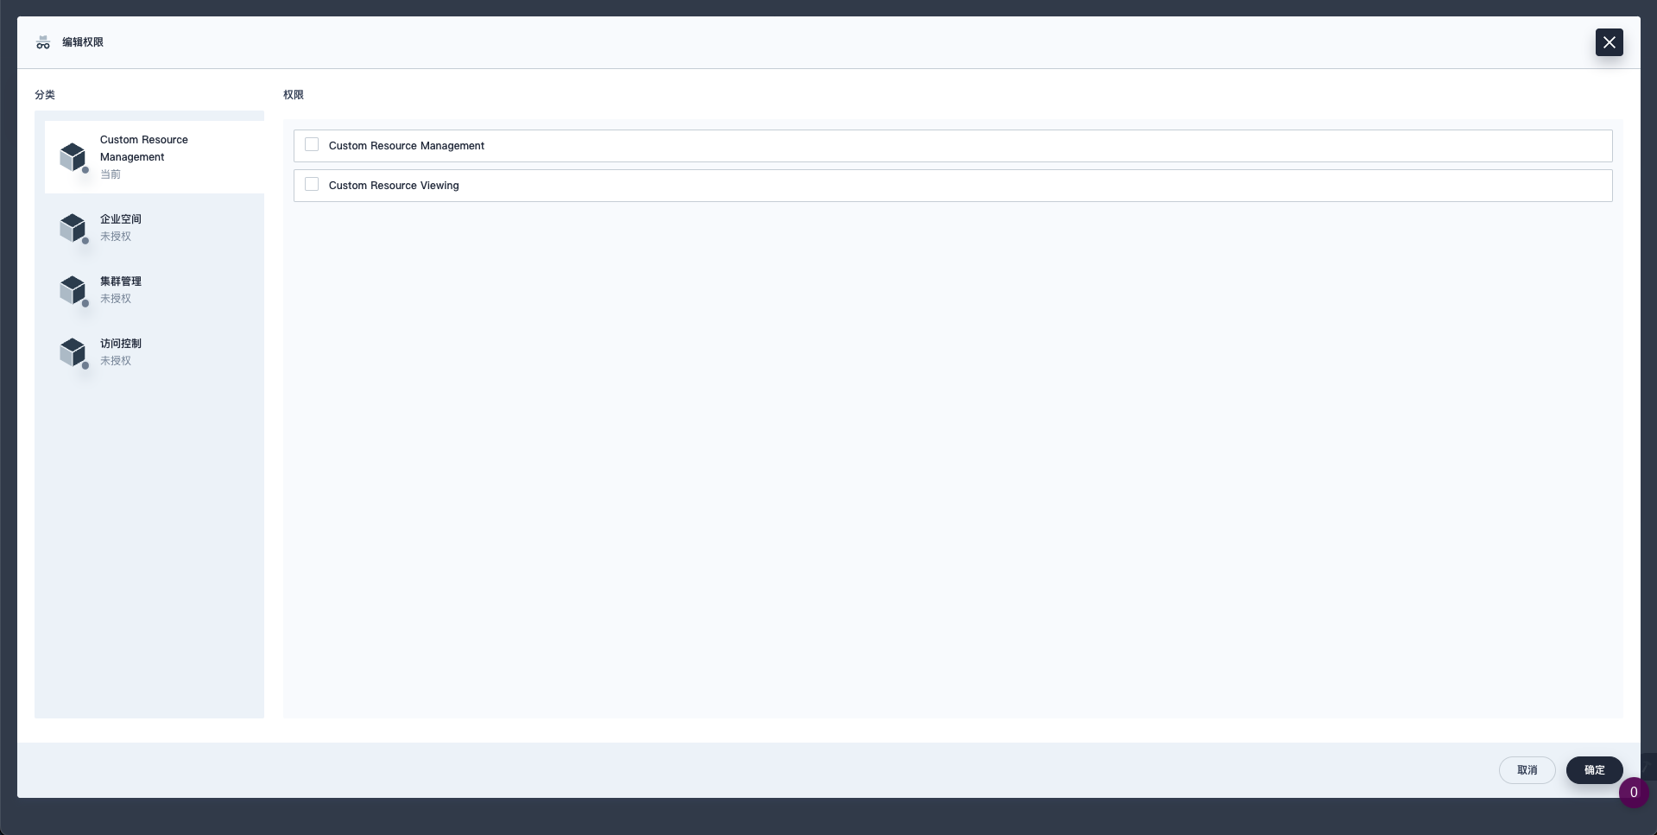1657x835 pixels.
Task: Confirm with the 确定 button
Action: coord(1594,770)
